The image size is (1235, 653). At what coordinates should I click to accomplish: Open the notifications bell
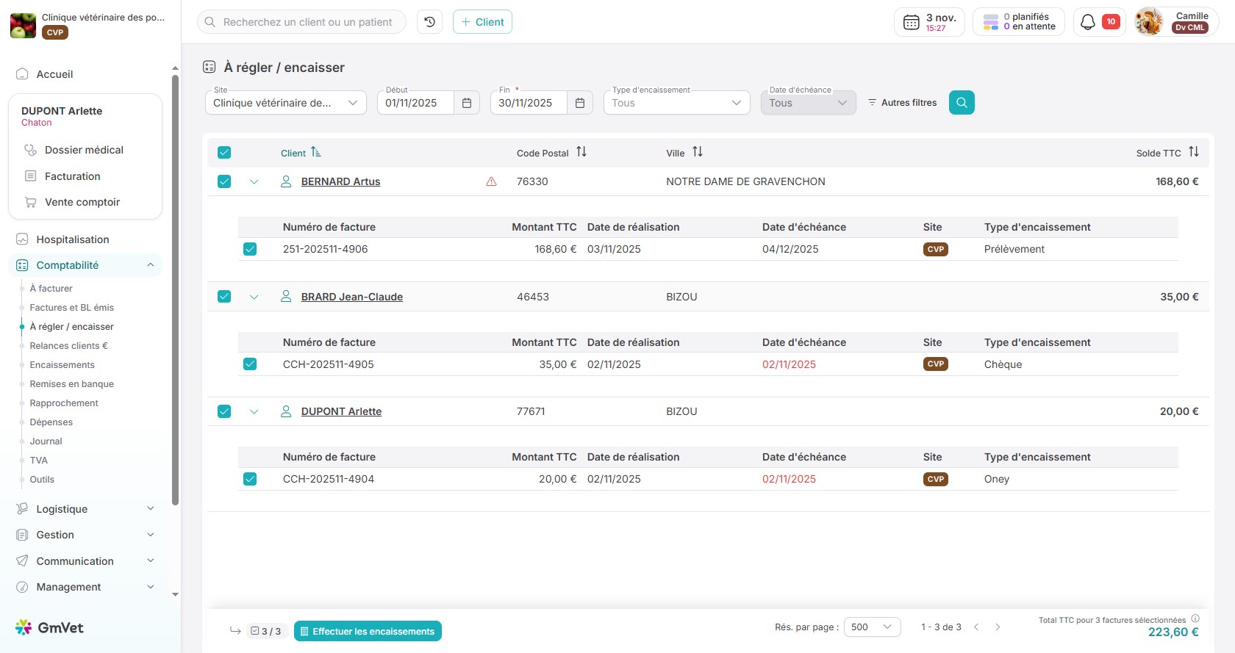coord(1088,22)
